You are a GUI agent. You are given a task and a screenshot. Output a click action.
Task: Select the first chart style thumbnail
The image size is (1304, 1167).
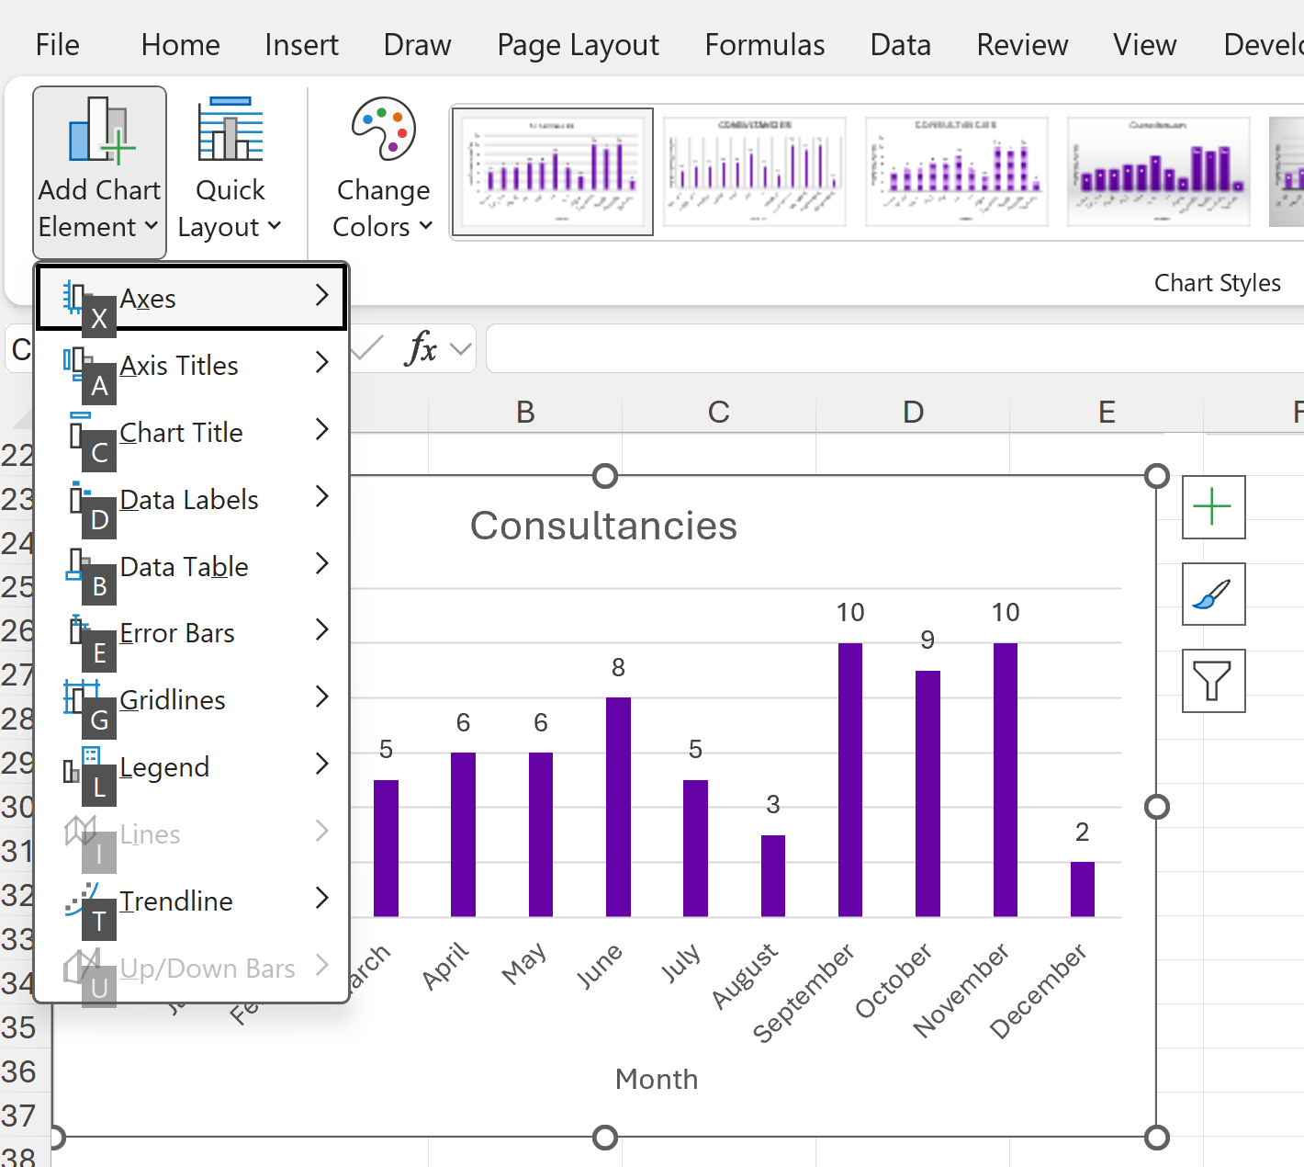click(x=553, y=172)
